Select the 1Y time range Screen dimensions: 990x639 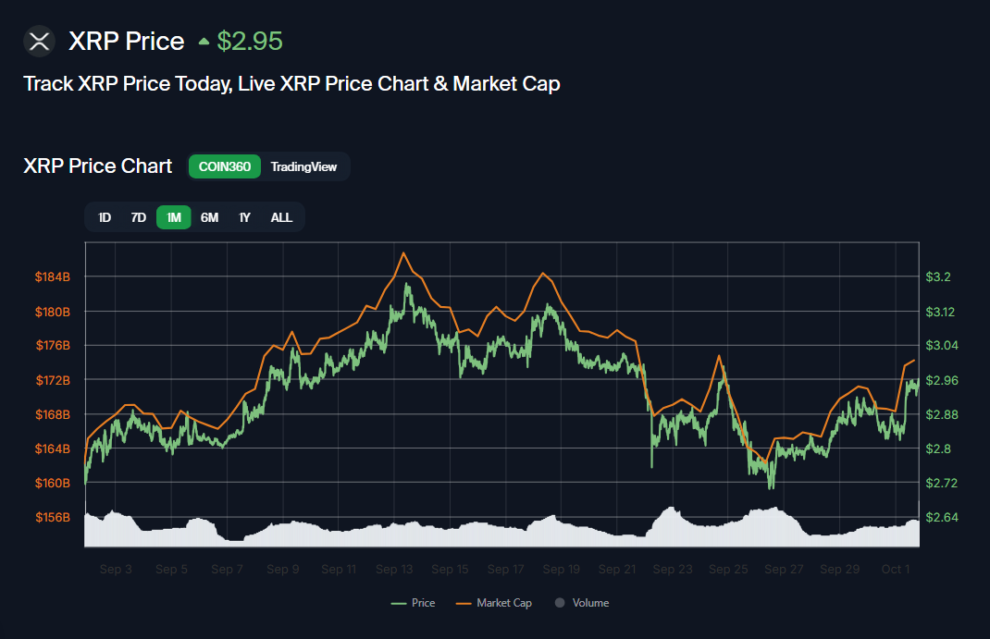click(245, 217)
